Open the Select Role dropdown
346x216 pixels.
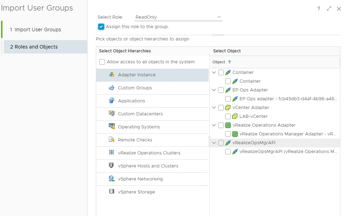click(178, 17)
